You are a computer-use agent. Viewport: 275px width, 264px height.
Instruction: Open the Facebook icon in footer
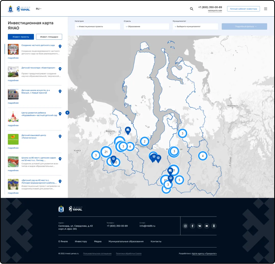click(x=193, y=226)
